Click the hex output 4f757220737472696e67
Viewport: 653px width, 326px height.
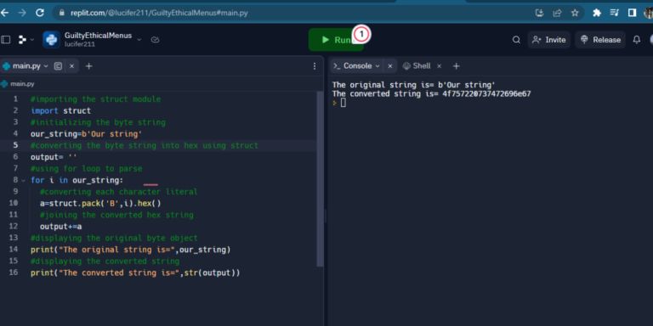(x=486, y=94)
